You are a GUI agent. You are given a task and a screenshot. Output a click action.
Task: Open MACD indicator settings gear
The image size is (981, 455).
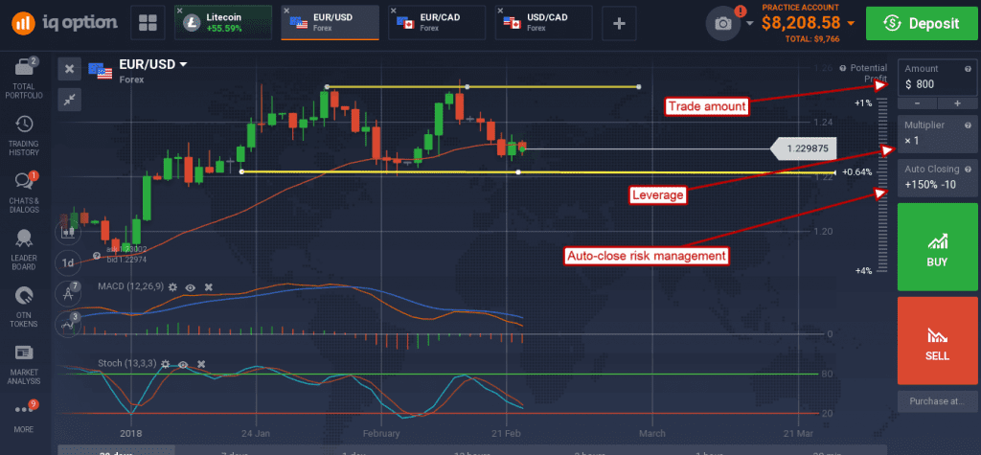172,286
